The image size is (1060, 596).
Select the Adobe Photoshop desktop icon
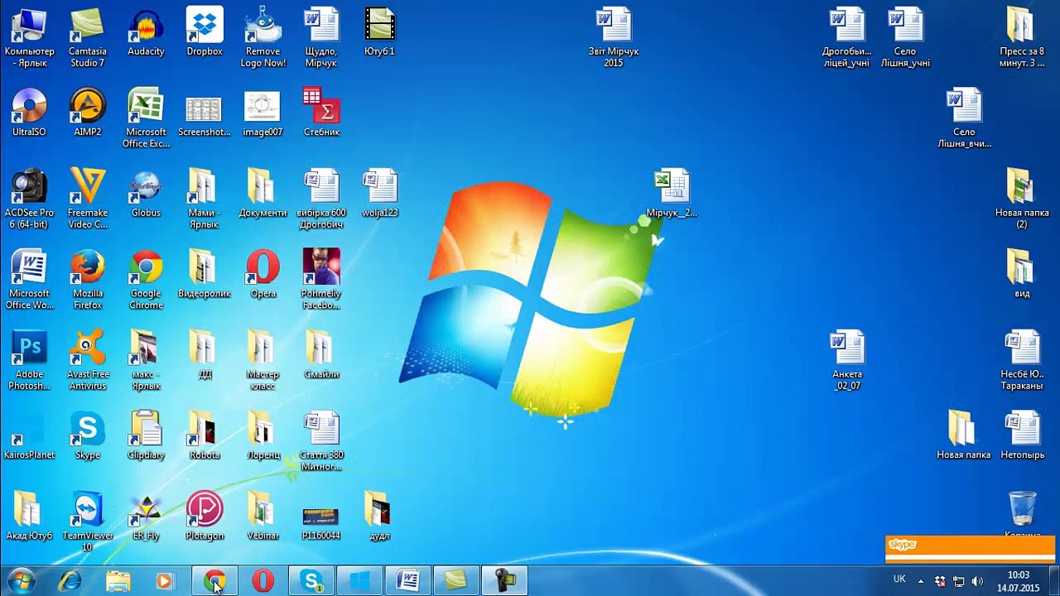pyautogui.click(x=29, y=361)
